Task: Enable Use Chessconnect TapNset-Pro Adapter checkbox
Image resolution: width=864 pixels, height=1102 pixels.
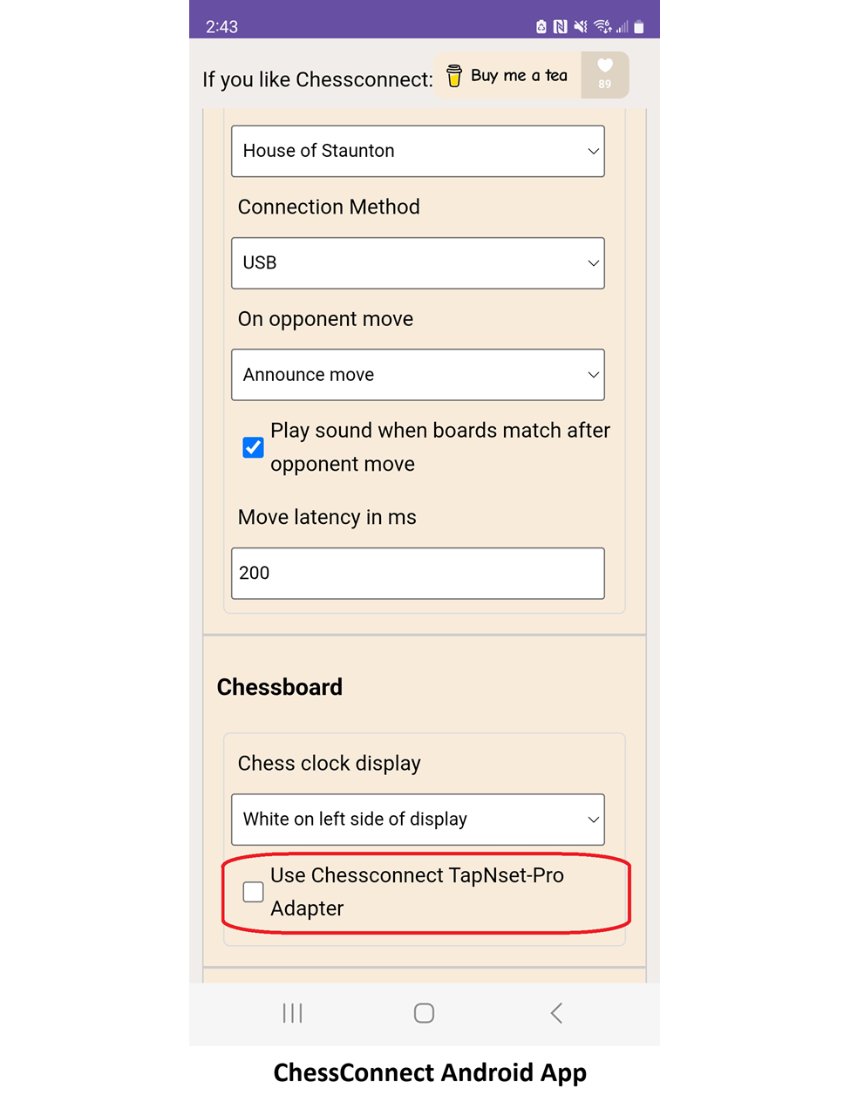Action: tap(253, 892)
